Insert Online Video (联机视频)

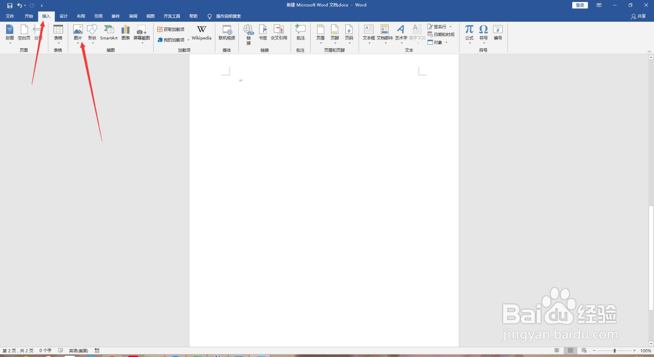pyautogui.click(x=227, y=33)
